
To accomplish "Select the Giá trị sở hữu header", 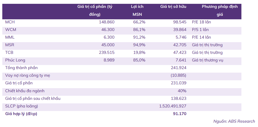I will [173, 7].
